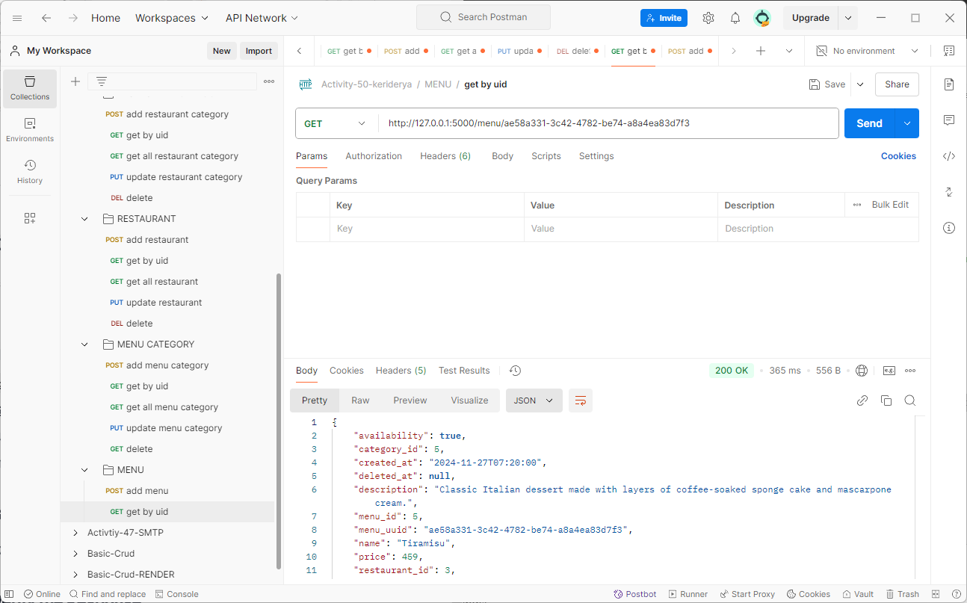
Task: Collapse the MENU CATEGORY folder
Action: point(84,344)
